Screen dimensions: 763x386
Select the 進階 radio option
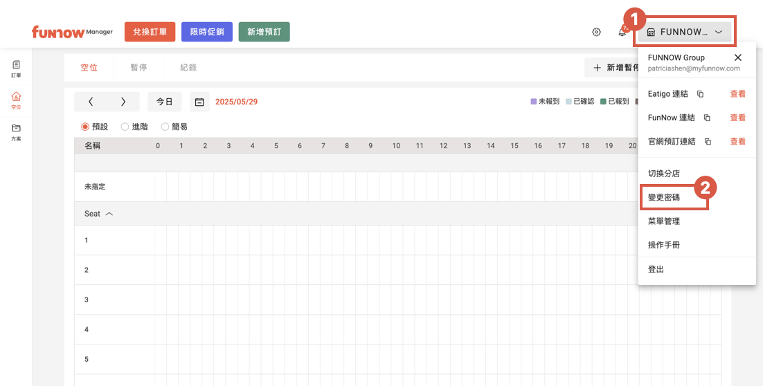click(125, 127)
